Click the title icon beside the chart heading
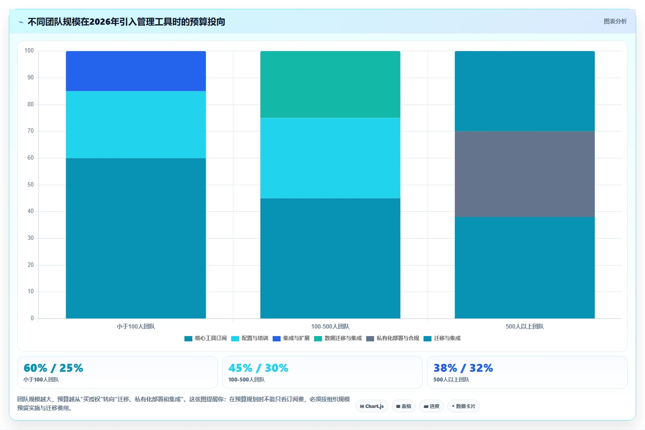This screenshot has width=645, height=430. point(21,22)
